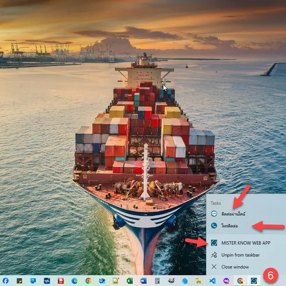Open Visual Studio Code from taskbar
This screenshot has height=286, width=286.
pos(212,281)
